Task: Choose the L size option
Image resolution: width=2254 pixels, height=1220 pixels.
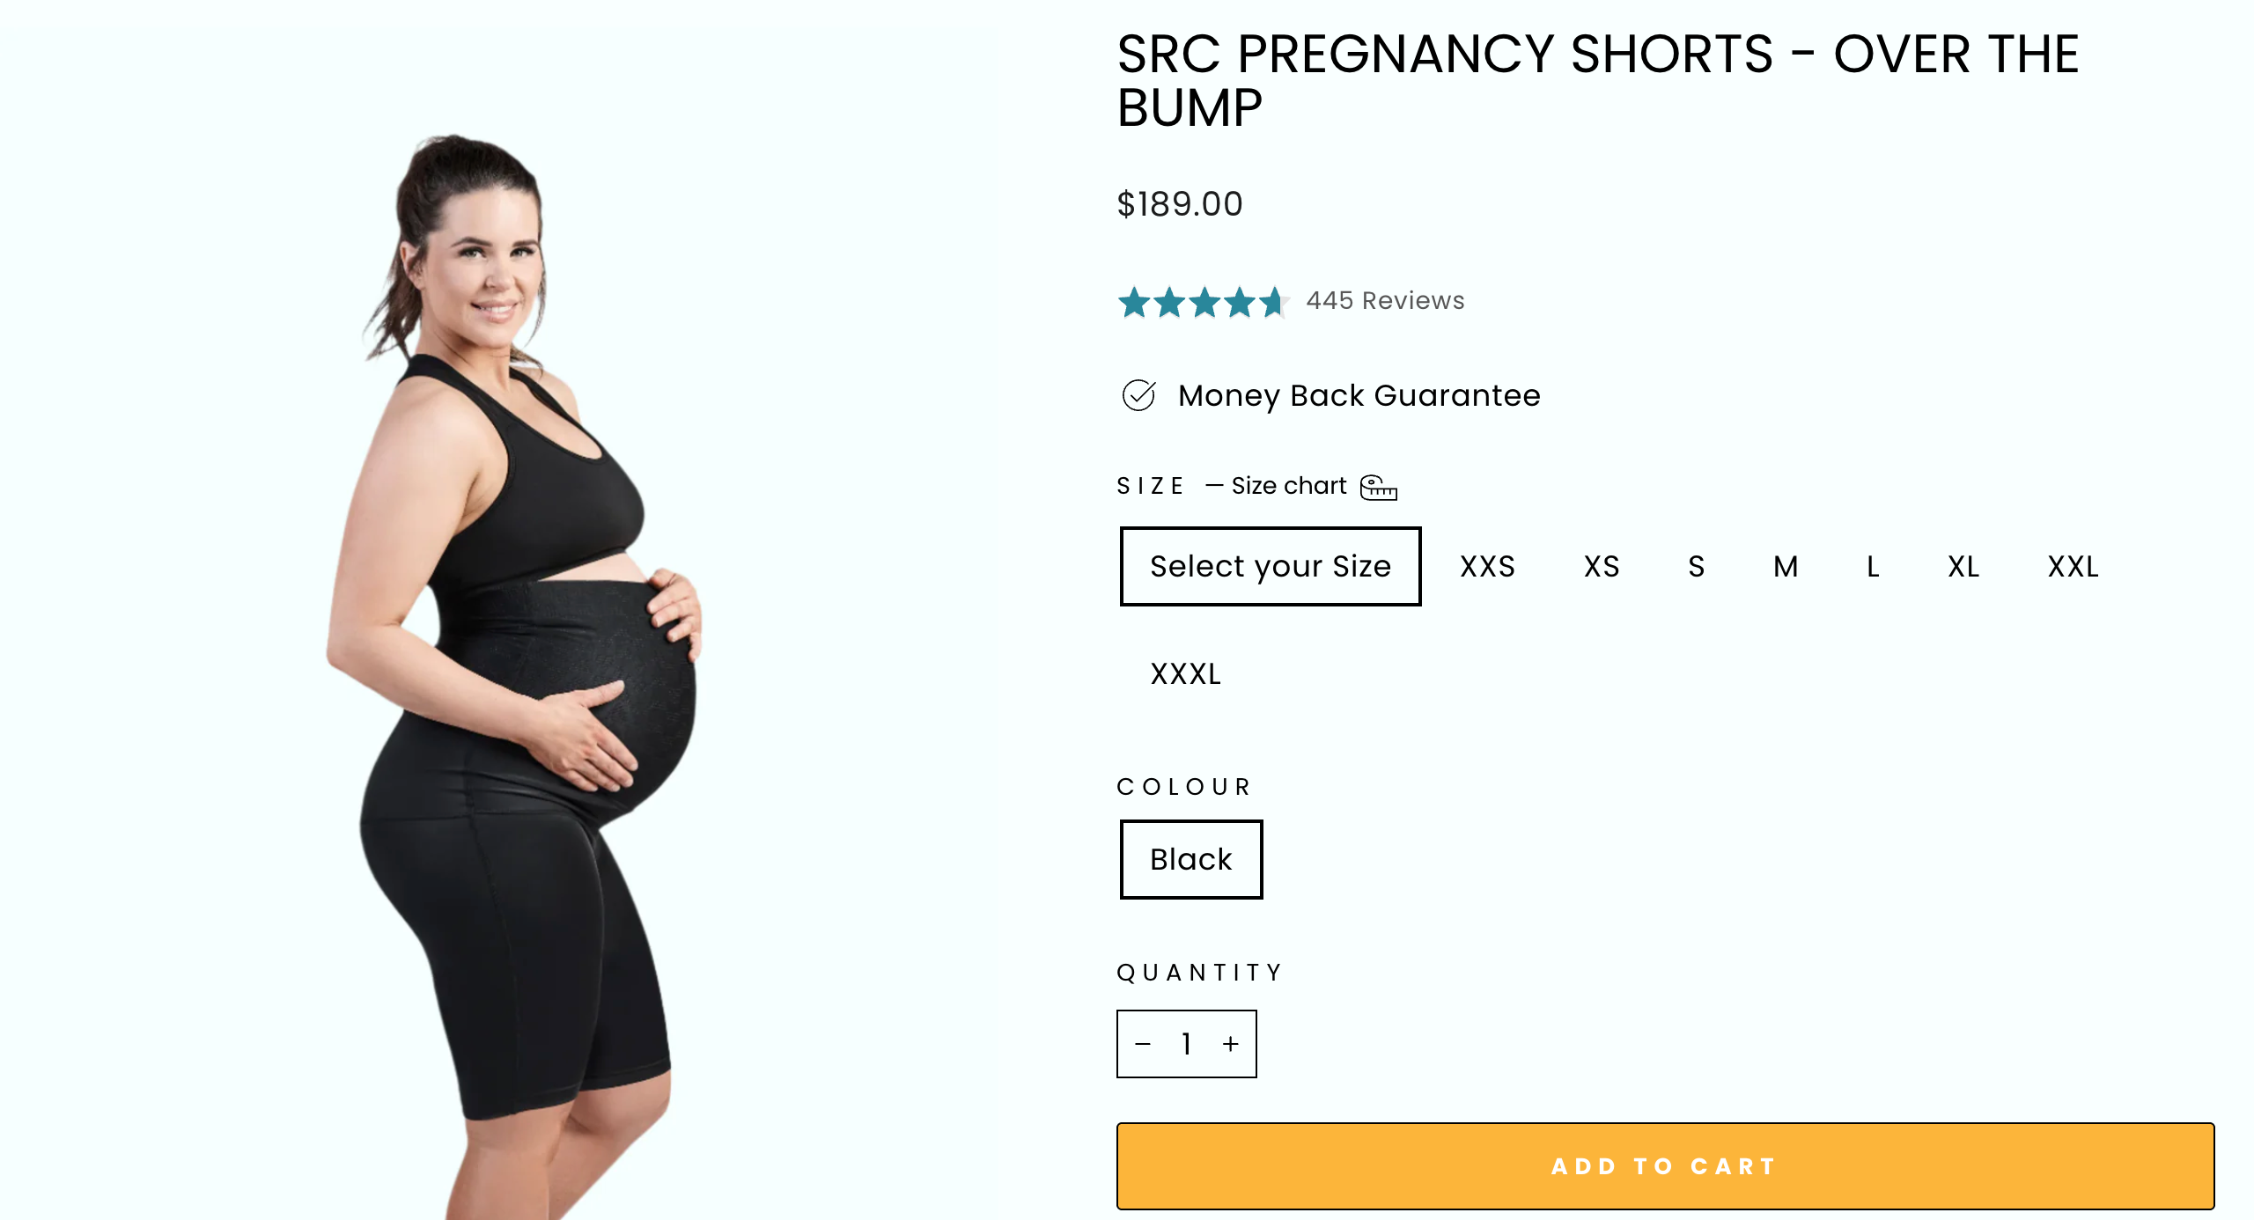Action: click(1873, 567)
